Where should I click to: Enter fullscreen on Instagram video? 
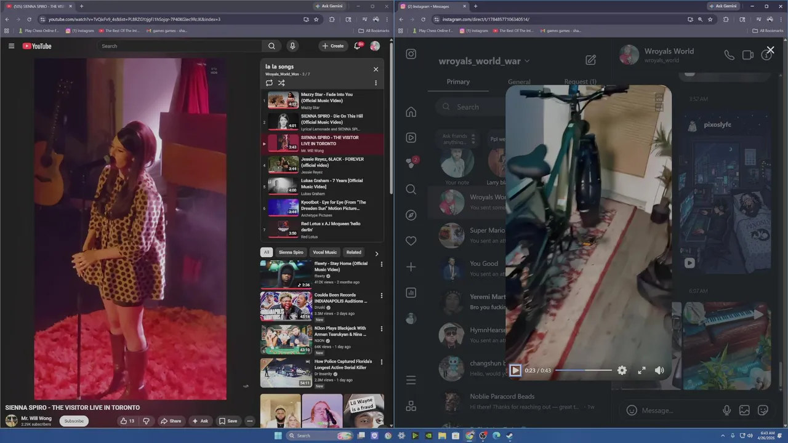tap(641, 370)
